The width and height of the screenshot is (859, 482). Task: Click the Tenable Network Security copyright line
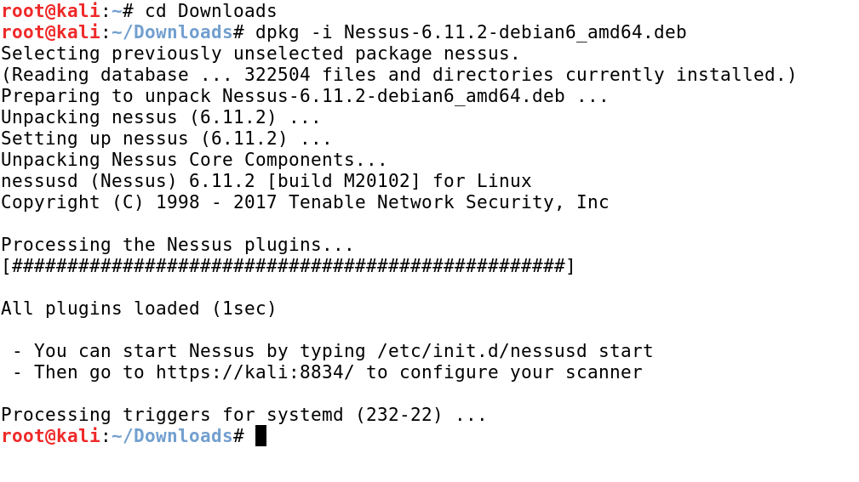point(305,202)
